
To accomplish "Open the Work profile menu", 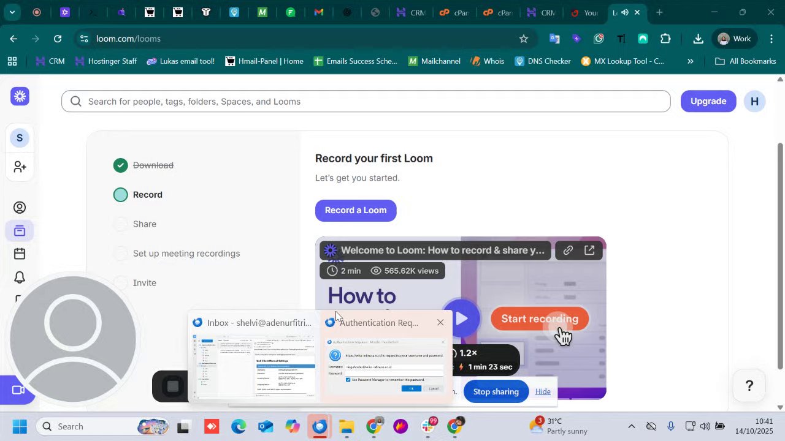I will pyautogui.click(x=735, y=39).
